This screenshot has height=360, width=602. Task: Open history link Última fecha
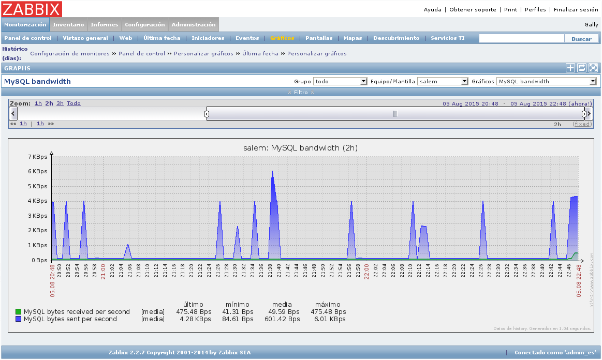pos(260,53)
